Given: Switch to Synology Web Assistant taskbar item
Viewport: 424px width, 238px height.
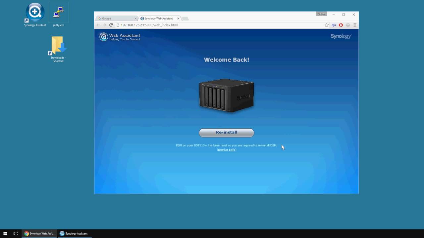Looking at the screenshot, I should (x=39, y=233).
